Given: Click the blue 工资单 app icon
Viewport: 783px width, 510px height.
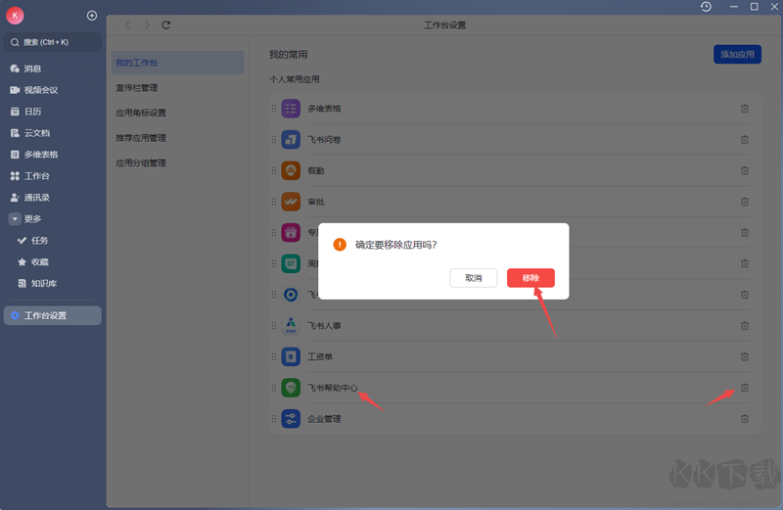Looking at the screenshot, I should click(291, 356).
